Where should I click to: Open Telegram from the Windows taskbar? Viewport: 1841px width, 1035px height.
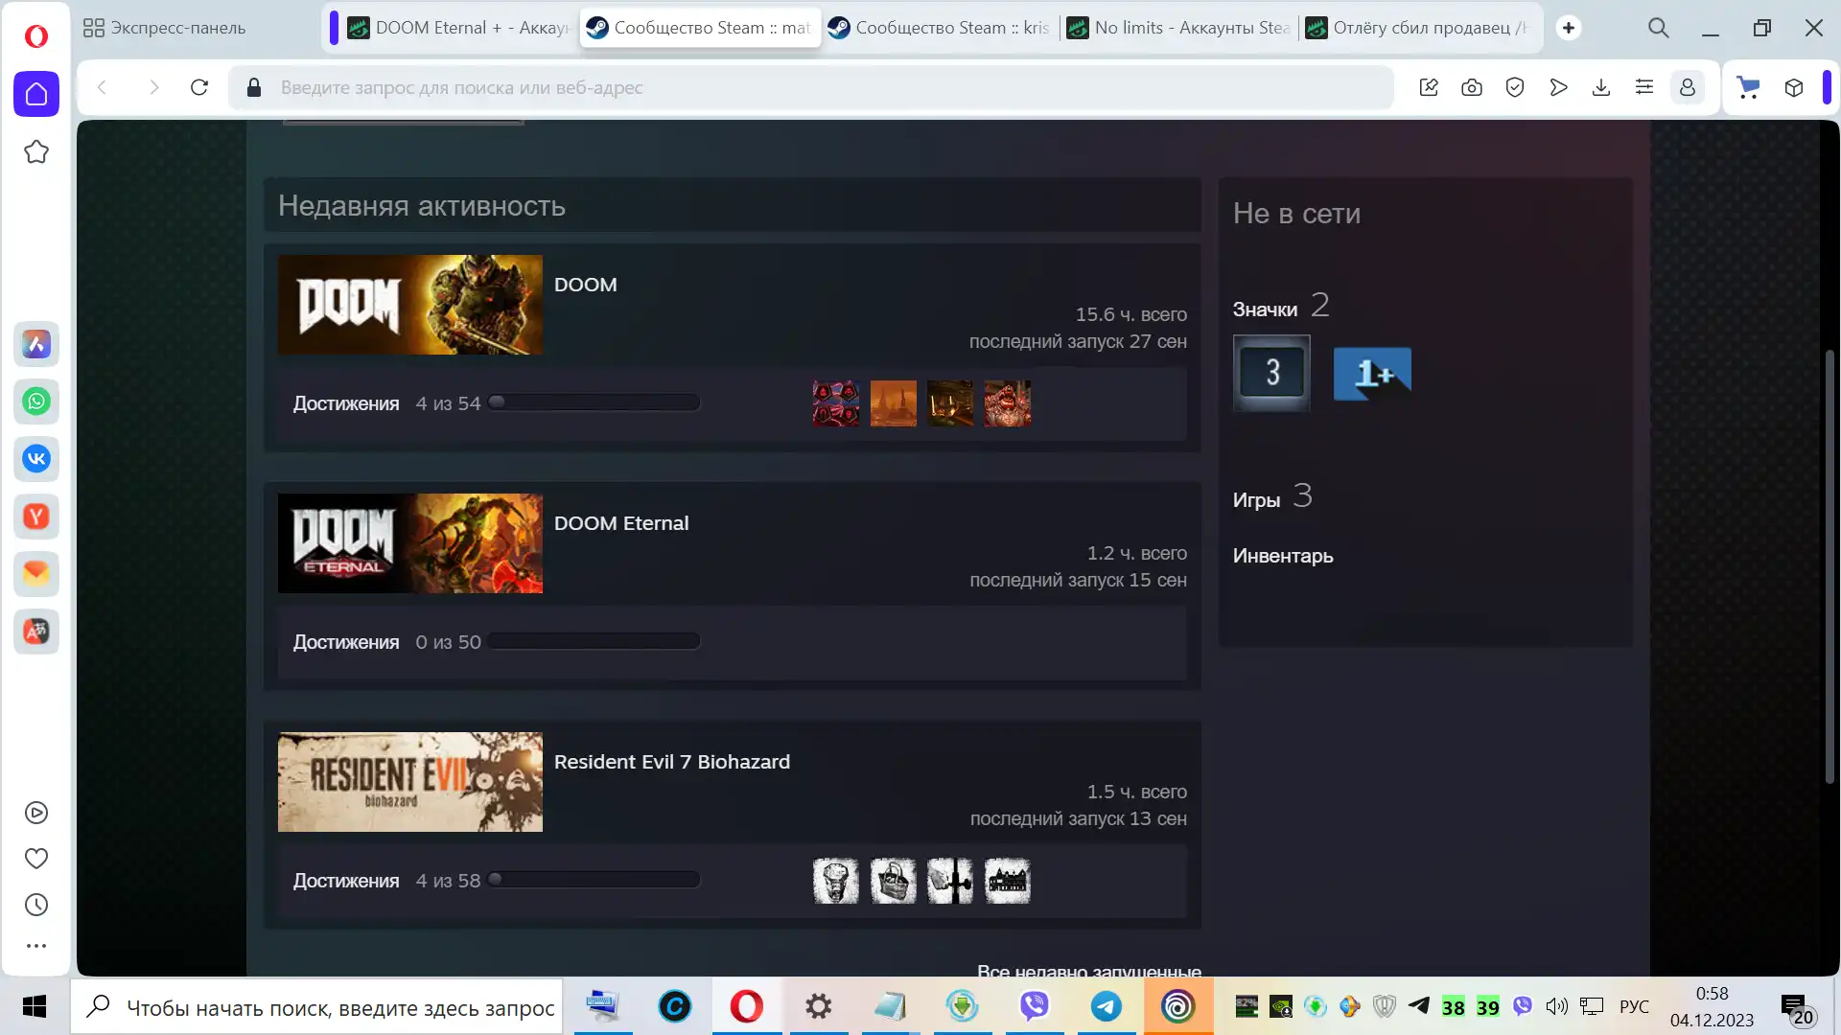[x=1106, y=1006]
